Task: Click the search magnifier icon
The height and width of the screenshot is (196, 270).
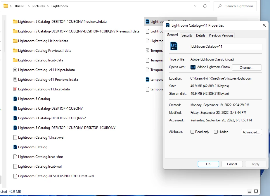Action: point(220,6)
